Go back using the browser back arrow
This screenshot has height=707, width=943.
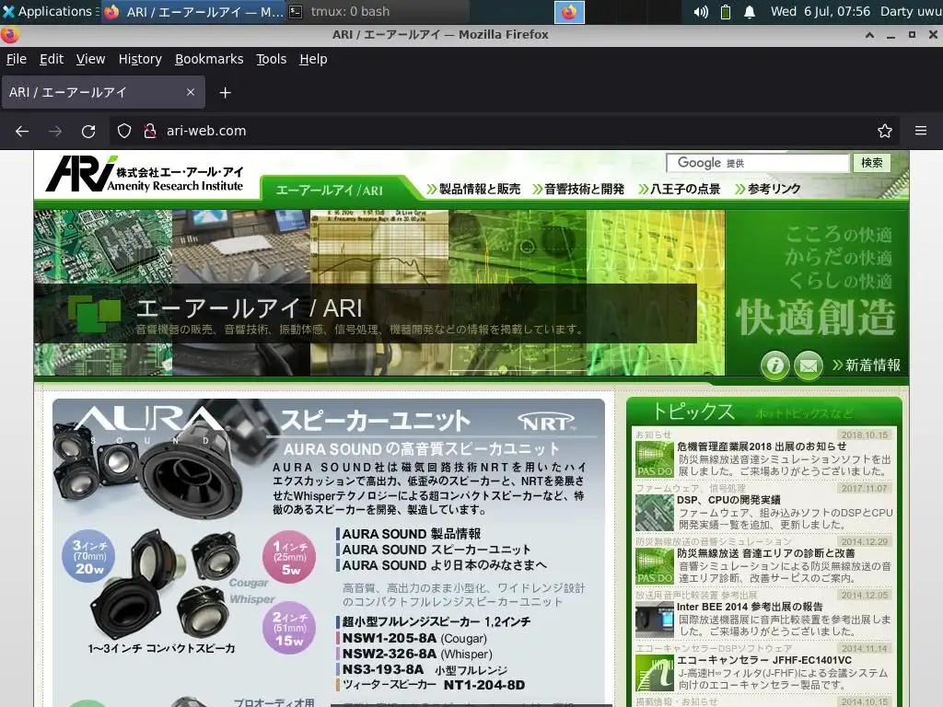pyautogui.click(x=22, y=131)
